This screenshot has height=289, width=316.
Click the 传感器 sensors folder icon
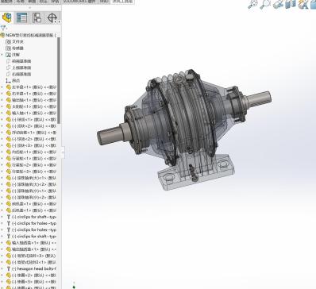(x=9, y=48)
